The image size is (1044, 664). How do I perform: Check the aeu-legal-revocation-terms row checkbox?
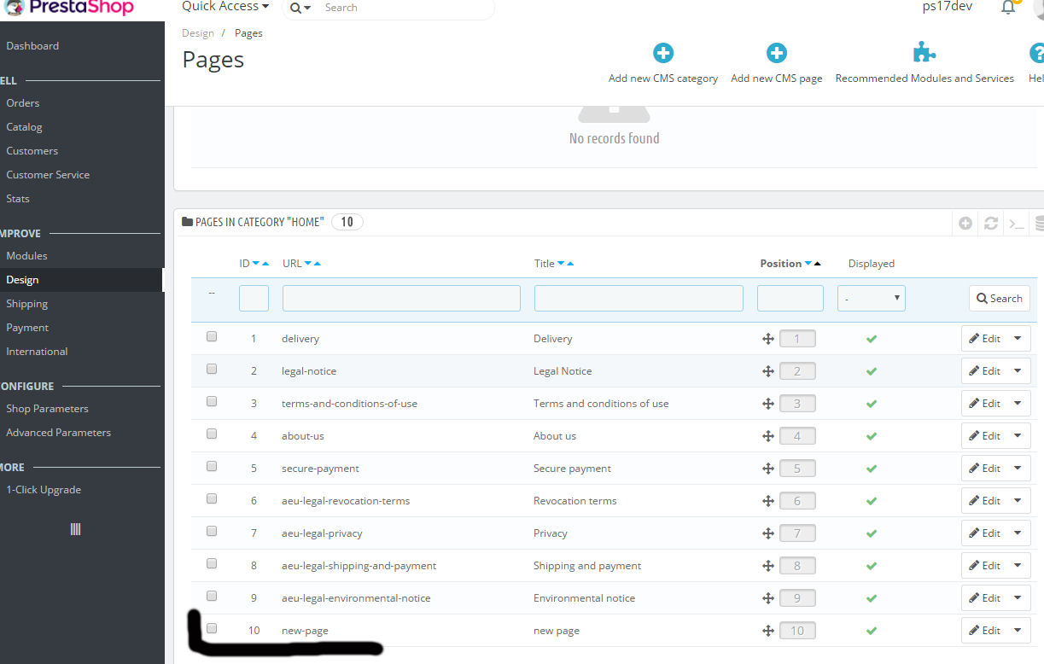212,498
